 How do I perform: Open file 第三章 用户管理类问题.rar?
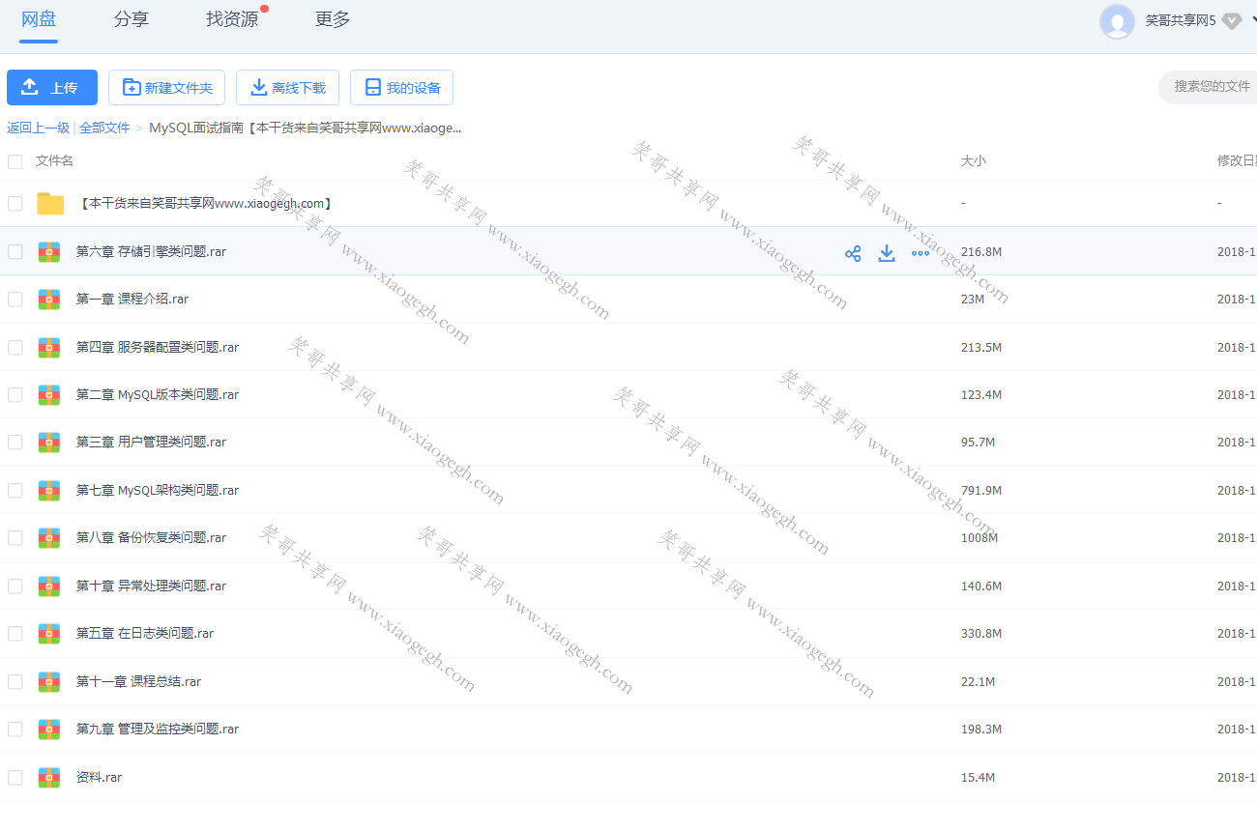[151, 443]
